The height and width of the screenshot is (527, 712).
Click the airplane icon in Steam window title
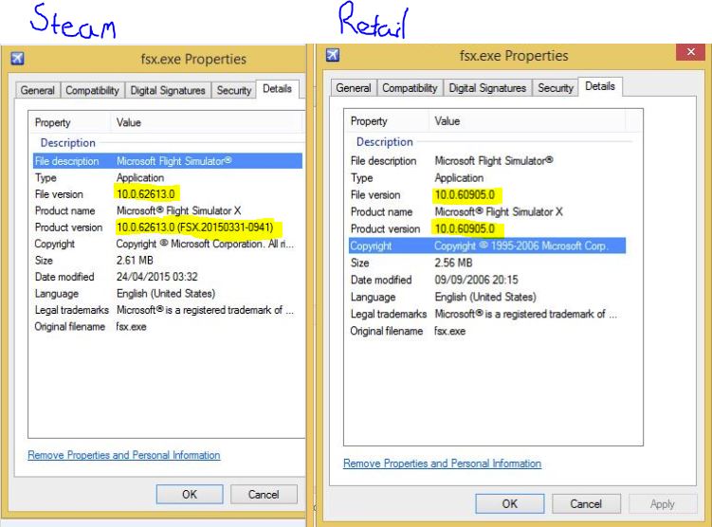[x=18, y=59]
